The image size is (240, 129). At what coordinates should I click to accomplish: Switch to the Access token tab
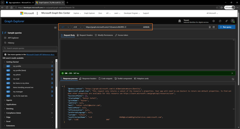coord(122,35)
